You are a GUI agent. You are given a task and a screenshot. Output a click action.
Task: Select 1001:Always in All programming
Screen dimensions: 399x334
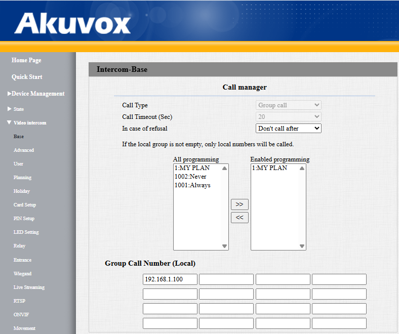point(192,185)
